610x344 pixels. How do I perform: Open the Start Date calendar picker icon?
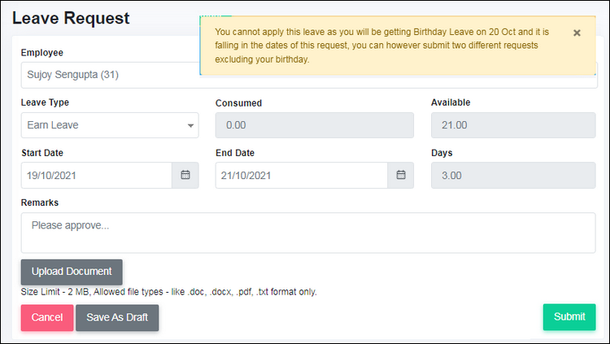(x=185, y=175)
